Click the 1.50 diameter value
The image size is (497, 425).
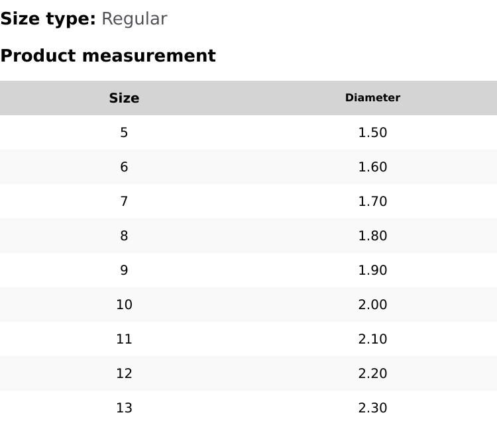coord(372,132)
